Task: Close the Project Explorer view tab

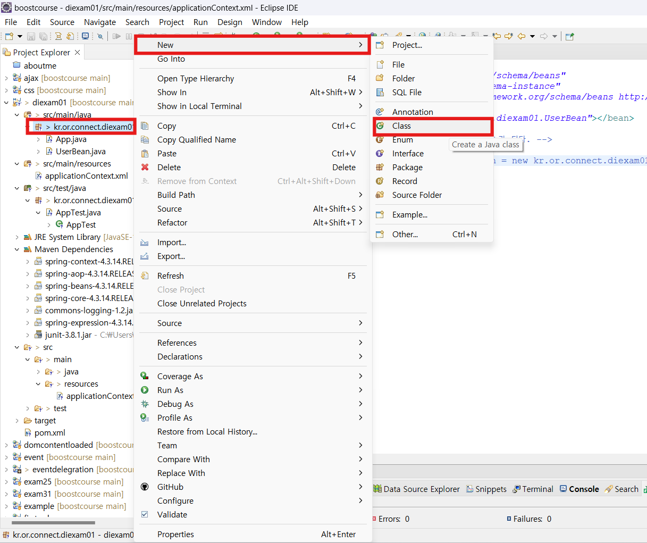Action: click(x=78, y=52)
